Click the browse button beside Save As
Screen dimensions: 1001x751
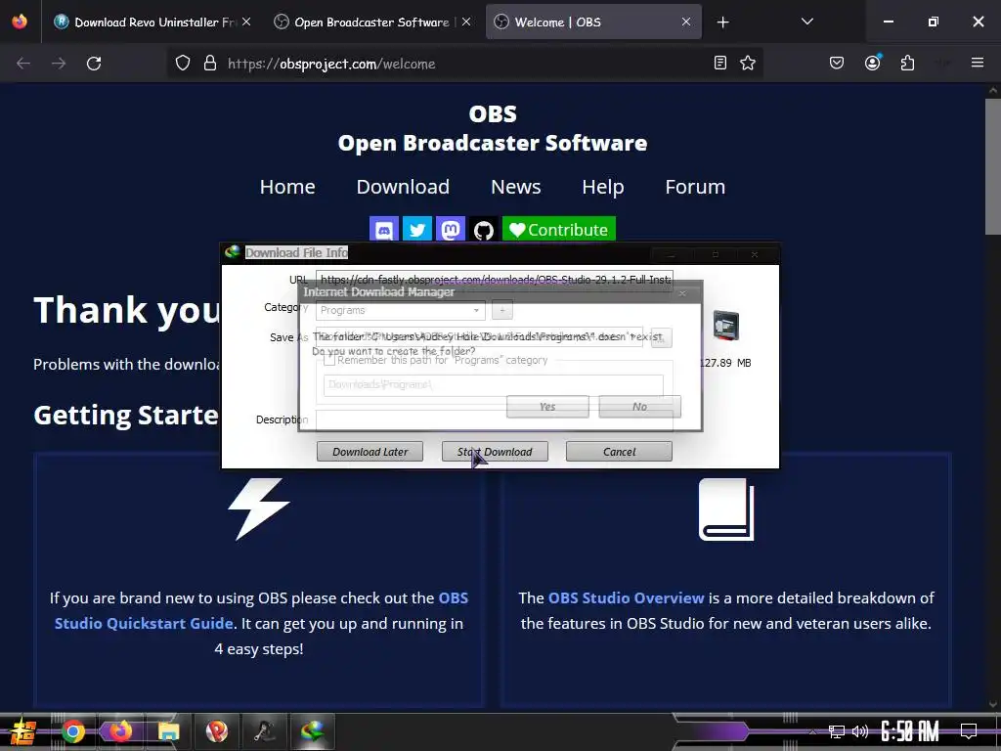pos(662,337)
